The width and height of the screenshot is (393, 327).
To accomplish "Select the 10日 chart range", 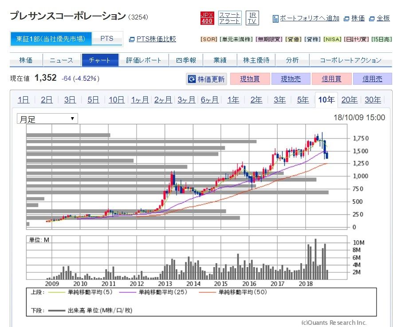I will 117,100.
